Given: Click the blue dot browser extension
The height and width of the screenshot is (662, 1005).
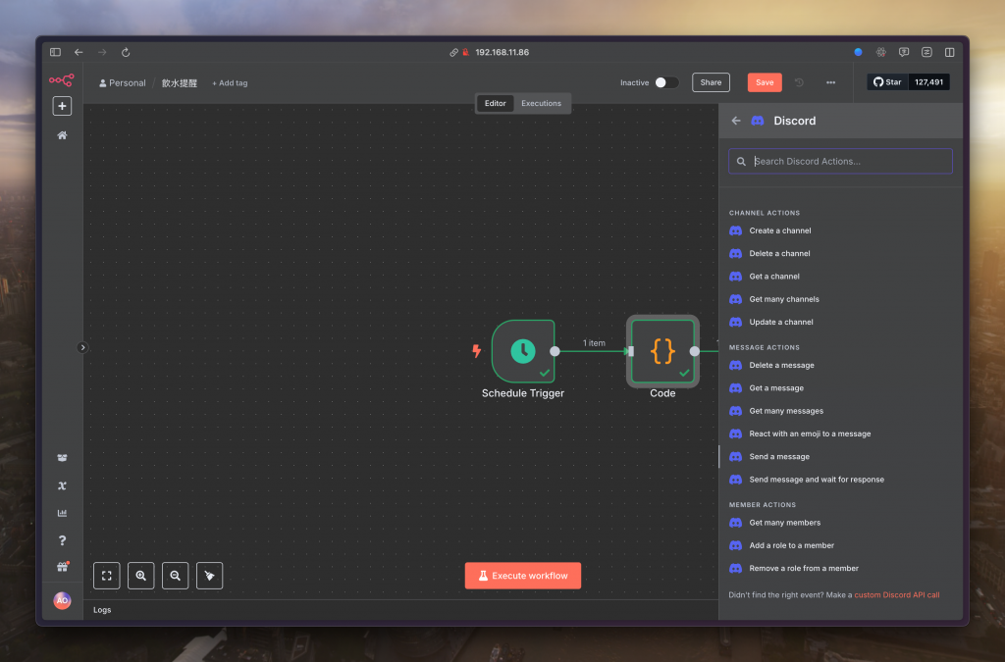Looking at the screenshot, I should pyautogui.click(x=858, y=53).
